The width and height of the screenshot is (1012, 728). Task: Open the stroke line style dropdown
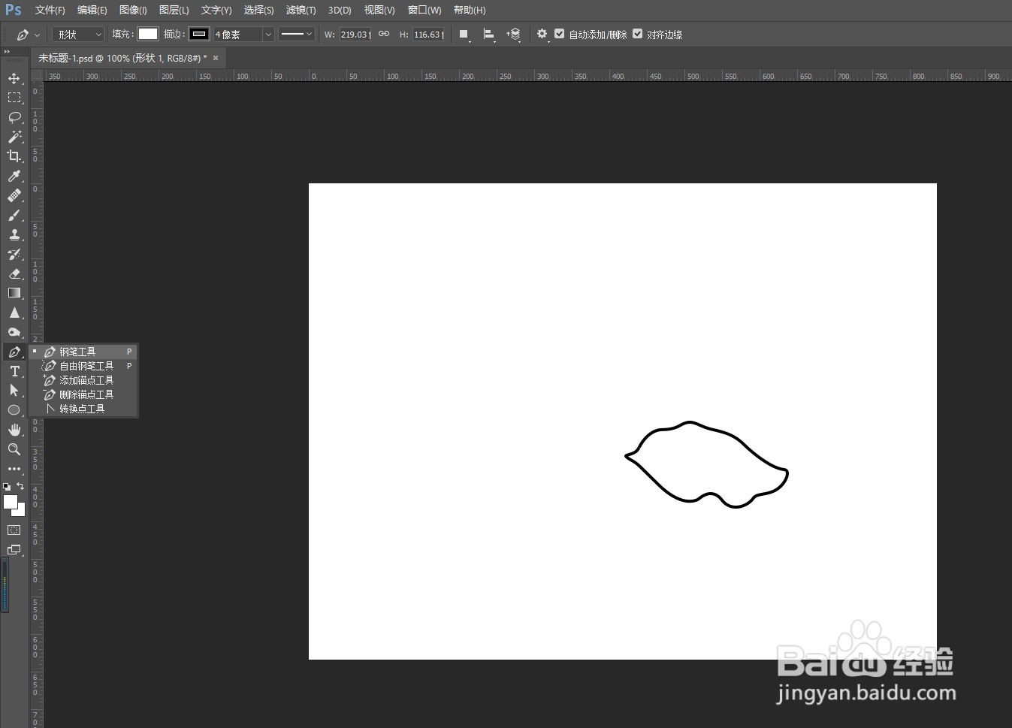point(296,35)
